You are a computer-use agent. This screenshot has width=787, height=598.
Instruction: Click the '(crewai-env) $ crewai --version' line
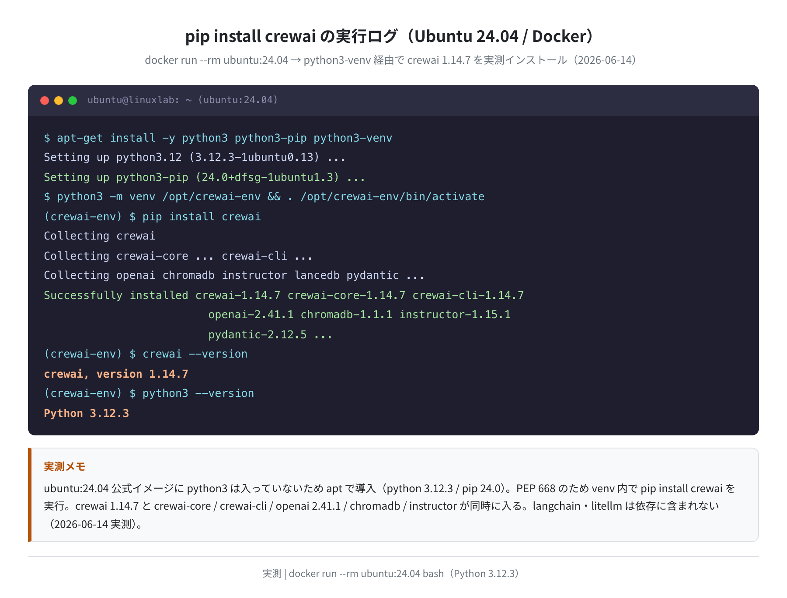[x=146, y=354]
